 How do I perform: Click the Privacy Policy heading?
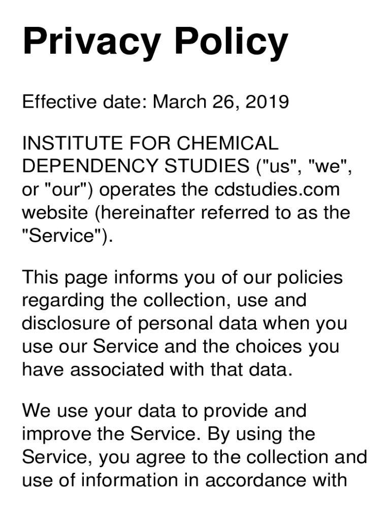(155, 42)
